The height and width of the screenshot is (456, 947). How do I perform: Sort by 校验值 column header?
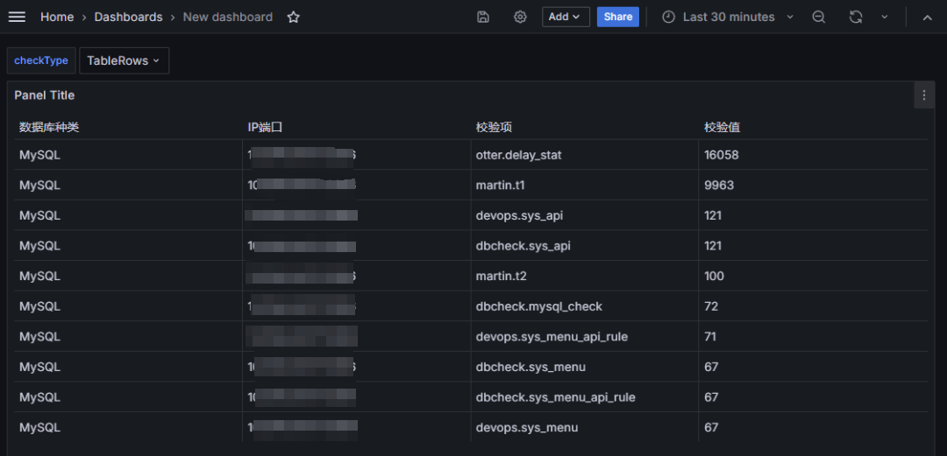point(723,127)
